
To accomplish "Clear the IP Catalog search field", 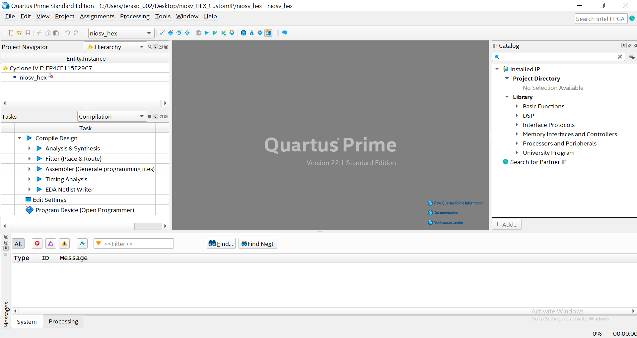I will click(x=619, y=57).
